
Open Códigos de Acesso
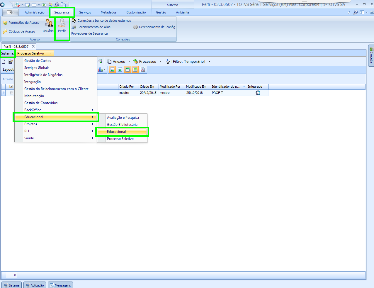pyautogui.click(x=19, y=31)
